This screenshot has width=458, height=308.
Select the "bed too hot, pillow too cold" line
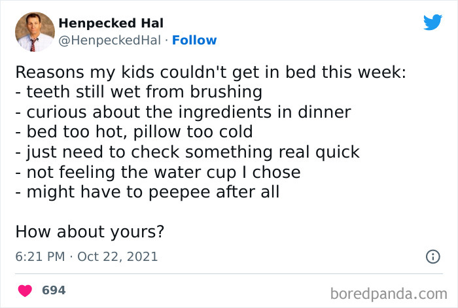coord(133,132)
